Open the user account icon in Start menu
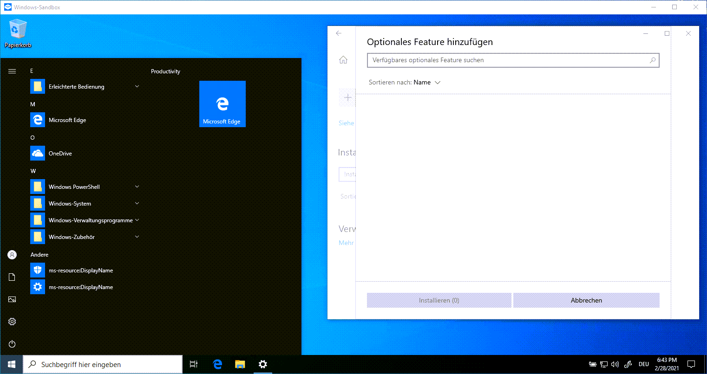This screenshot has height=374, width=707. [x=12, y=255]
